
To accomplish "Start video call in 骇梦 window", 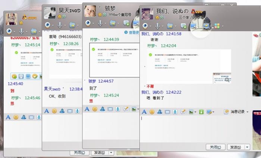I will tap(88, 23).
